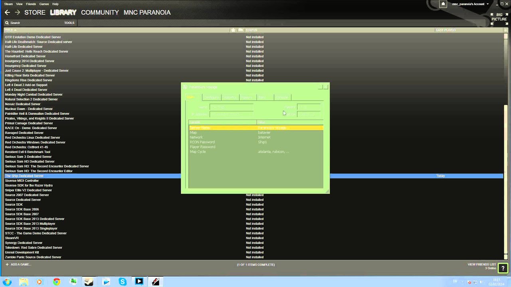
Task: Select the Player Password row
Action: tap(256, 147)
